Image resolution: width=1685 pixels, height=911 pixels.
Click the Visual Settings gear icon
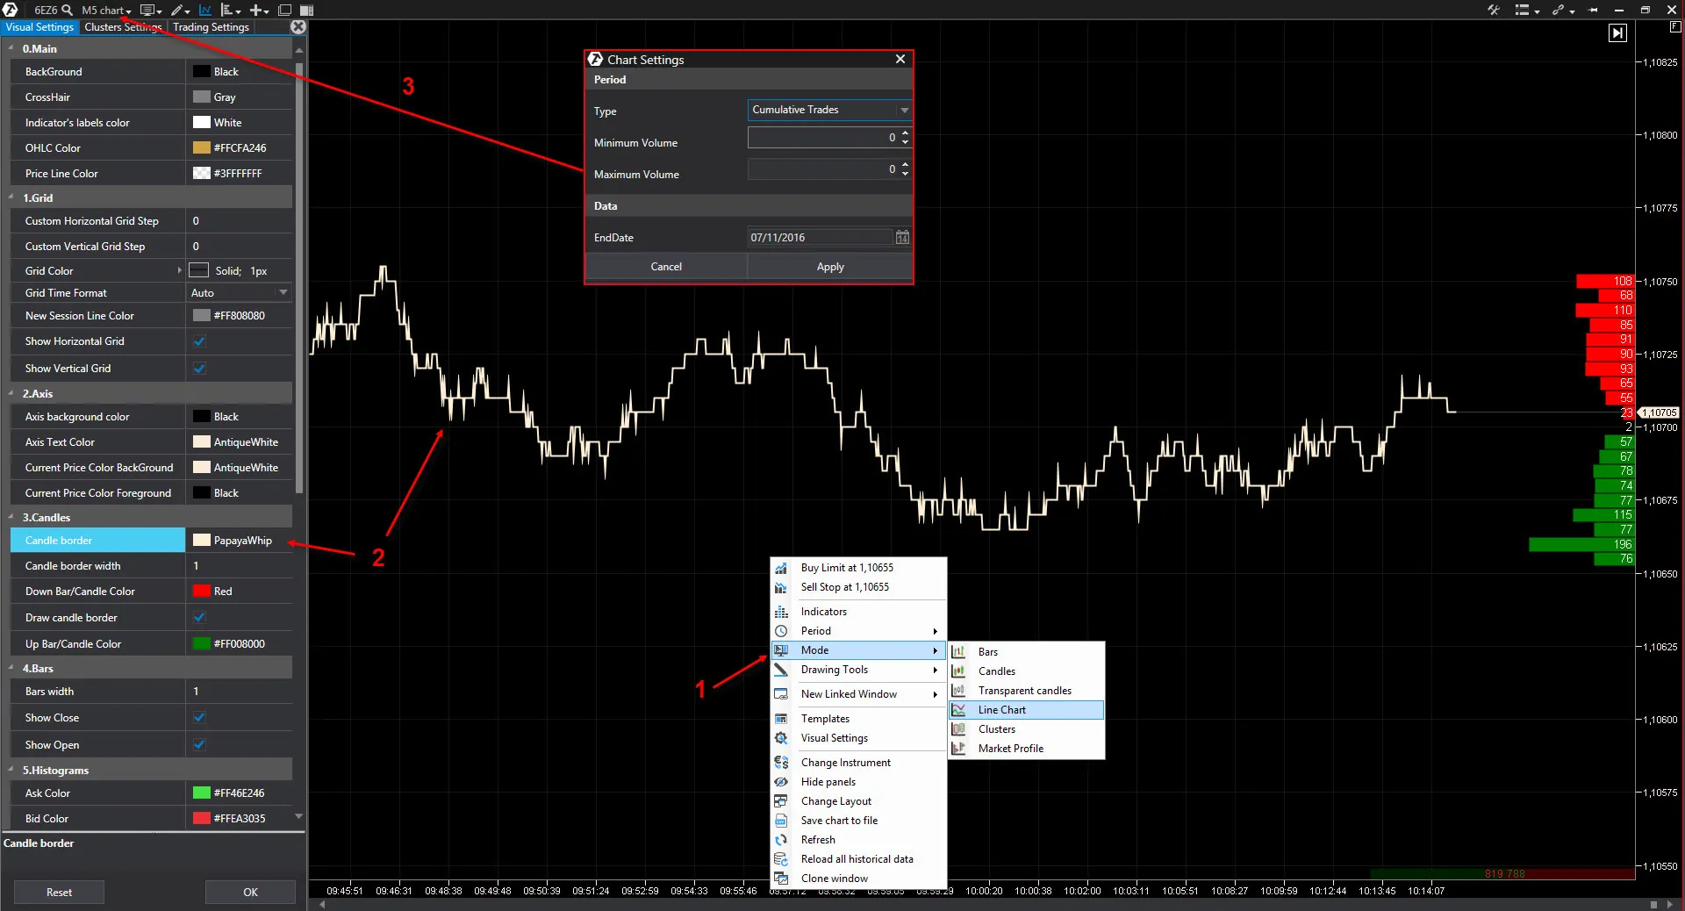point(781,738)
